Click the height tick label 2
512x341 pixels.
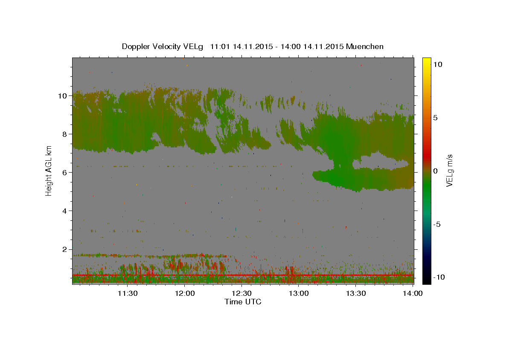tap(65, 249)
